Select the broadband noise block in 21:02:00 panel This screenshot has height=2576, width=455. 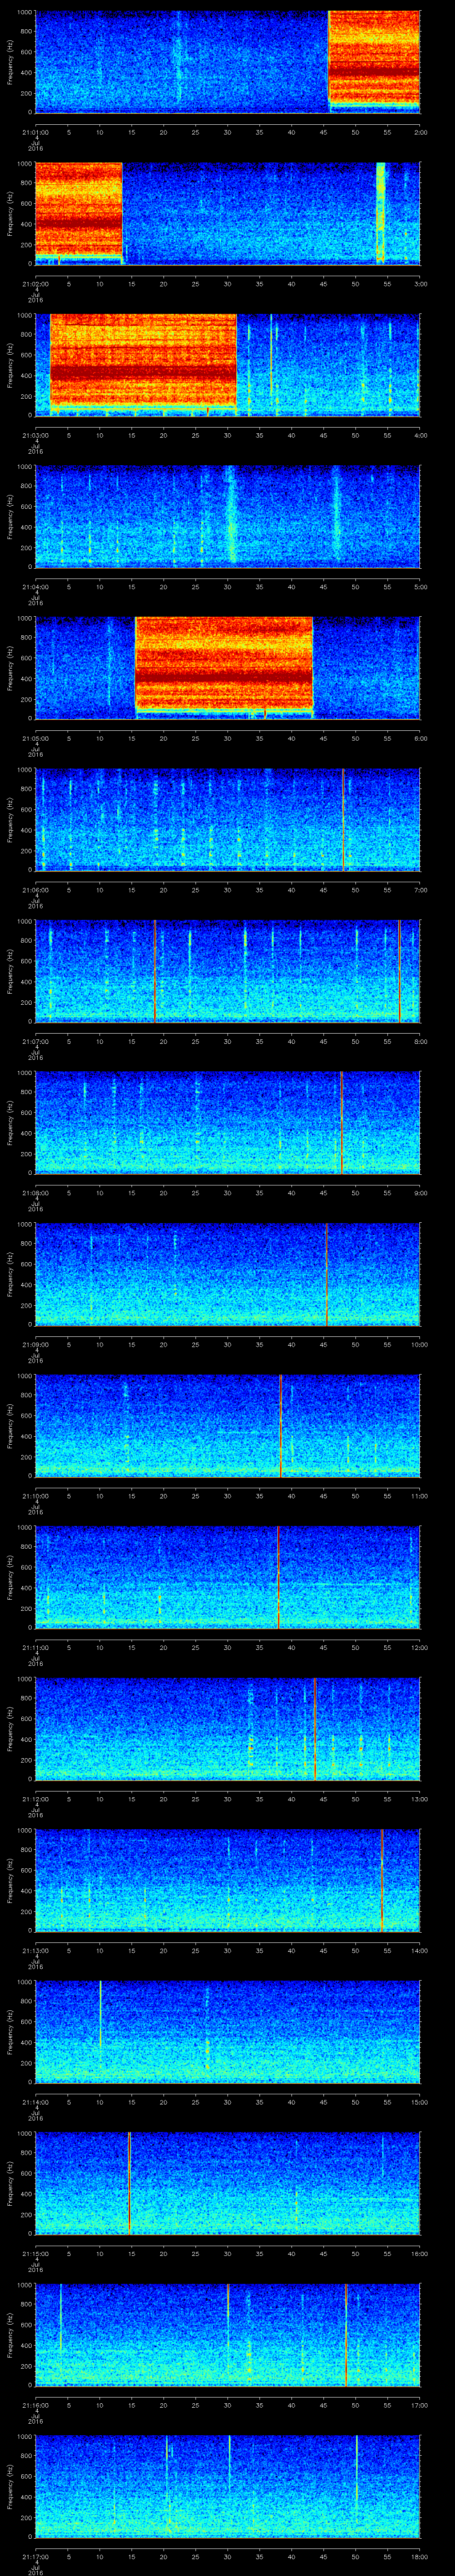tap(78, 211)
